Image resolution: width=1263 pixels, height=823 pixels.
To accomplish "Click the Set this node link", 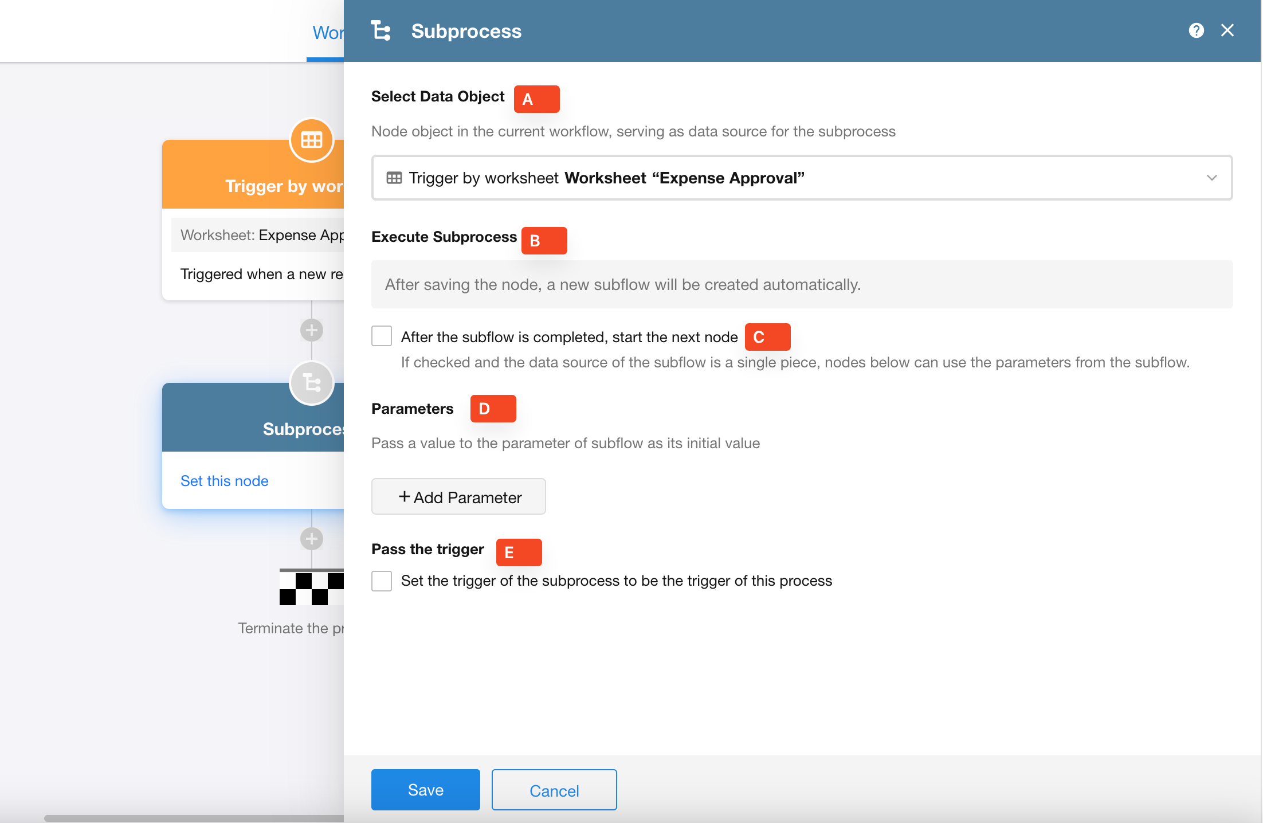I will click(x=224, y=481).
